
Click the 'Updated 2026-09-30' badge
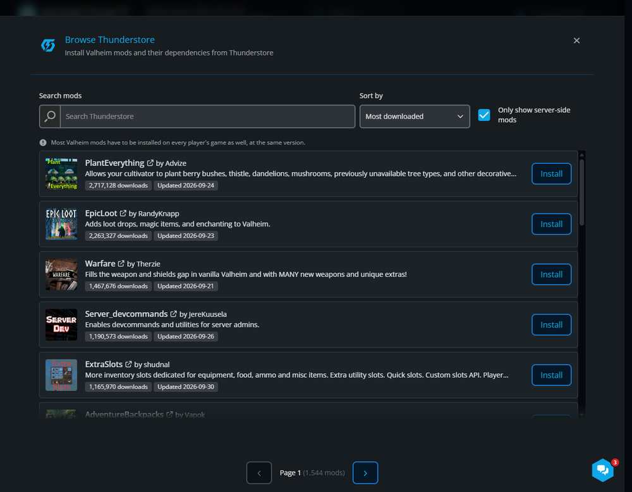point(186,387)
